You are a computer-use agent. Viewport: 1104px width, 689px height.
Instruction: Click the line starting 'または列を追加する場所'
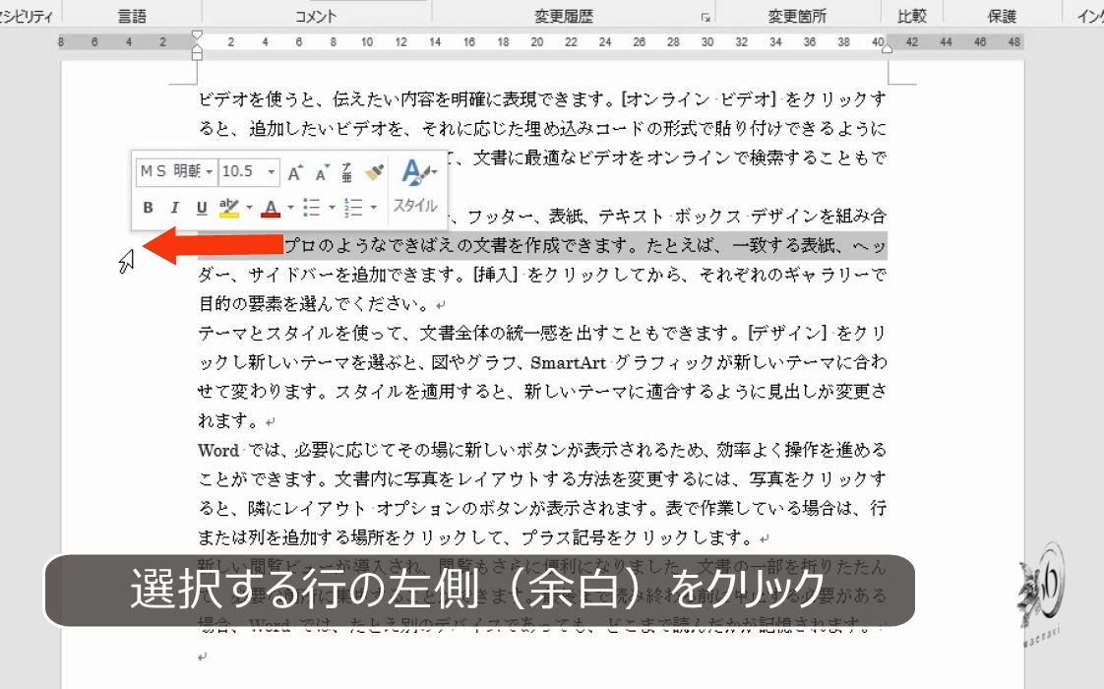476,538
